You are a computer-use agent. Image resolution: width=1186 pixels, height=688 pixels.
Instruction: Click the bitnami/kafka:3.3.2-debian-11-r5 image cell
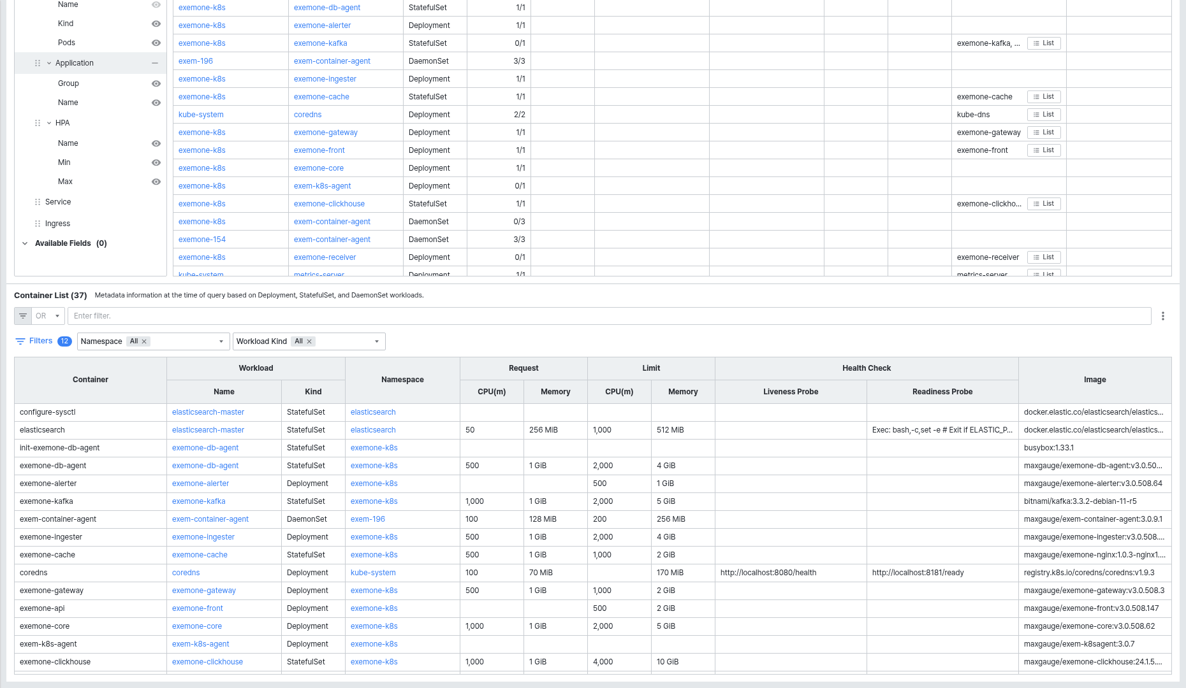click(1095, 501)
